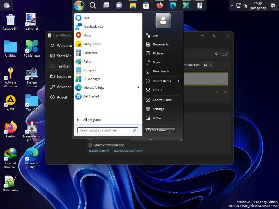
Task: Open the Run... dialog
Action: click(162, 118)
